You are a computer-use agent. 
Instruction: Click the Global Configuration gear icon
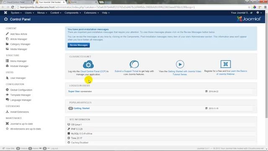7,89
